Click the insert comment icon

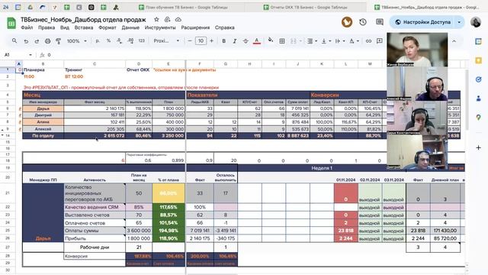(x=380, y=40)
